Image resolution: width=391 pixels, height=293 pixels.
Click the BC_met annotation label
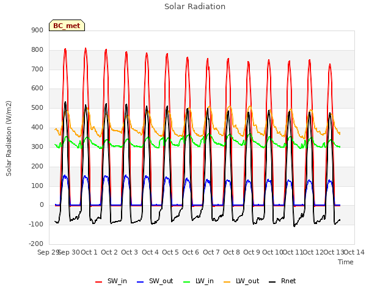pos(67,26)
